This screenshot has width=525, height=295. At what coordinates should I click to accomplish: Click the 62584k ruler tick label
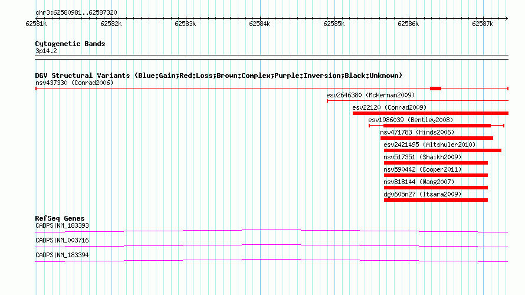(260, 24)
